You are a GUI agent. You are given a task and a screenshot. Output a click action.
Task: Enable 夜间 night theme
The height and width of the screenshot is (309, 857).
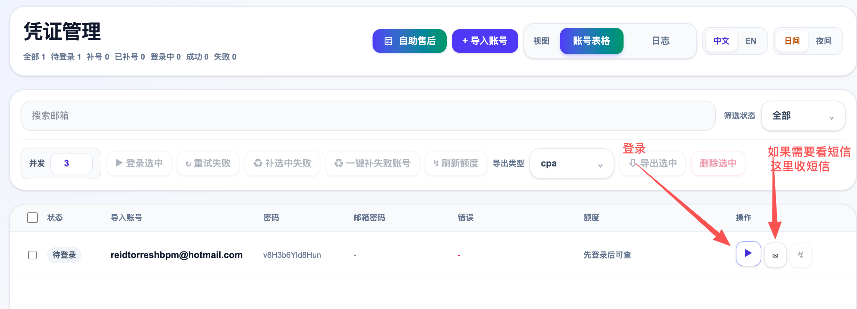pos(824,41)
